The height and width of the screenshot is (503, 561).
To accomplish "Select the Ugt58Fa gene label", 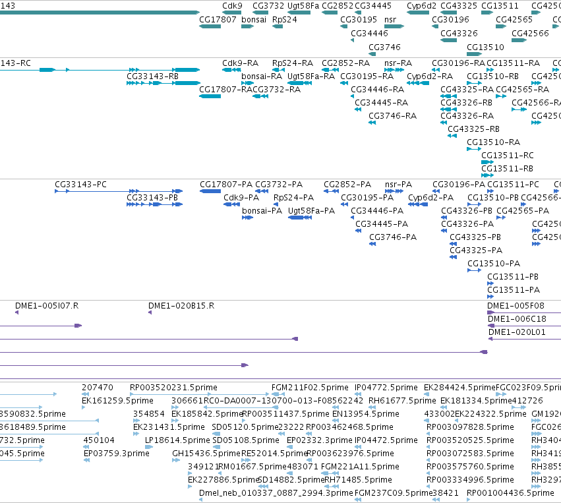I will point(303,6).
